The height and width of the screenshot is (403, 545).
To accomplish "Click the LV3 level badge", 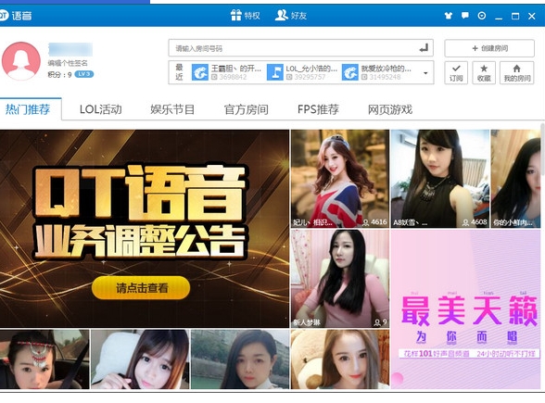I will tap(84, 74).
